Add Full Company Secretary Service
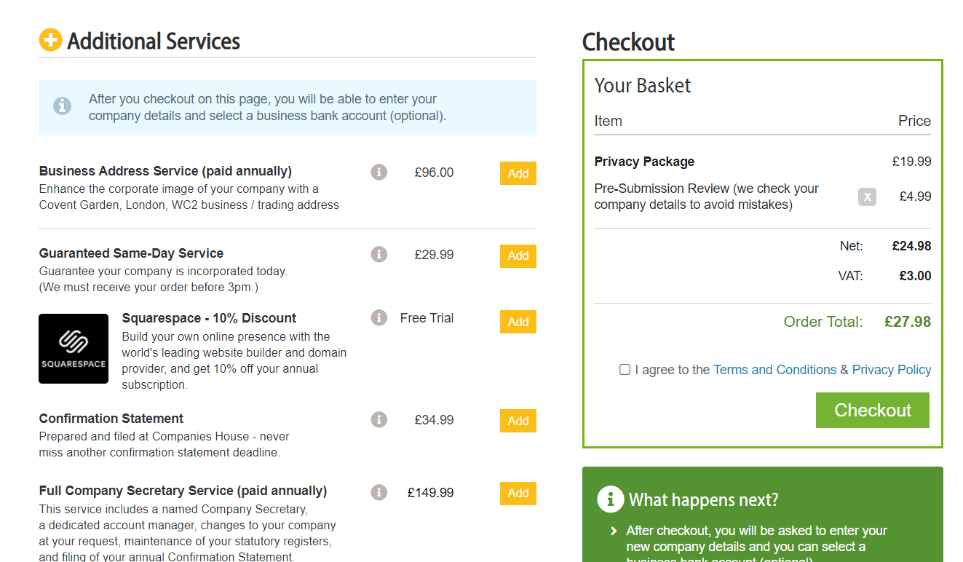Screen dimensions: 963x562 [x=518, y=493]
